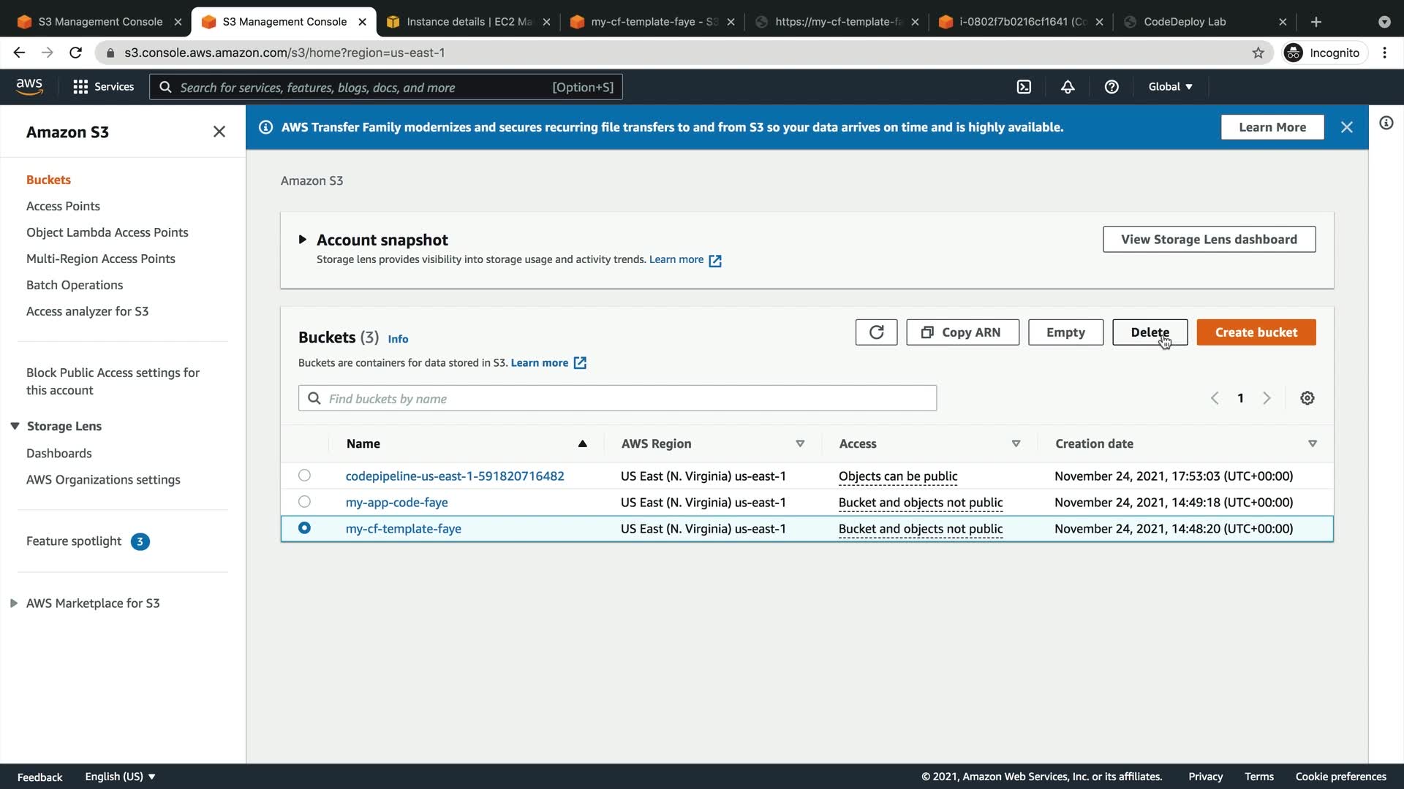The image size is (1404, 789).
Task: Refresh the buckets list
Action: [876, 332]
